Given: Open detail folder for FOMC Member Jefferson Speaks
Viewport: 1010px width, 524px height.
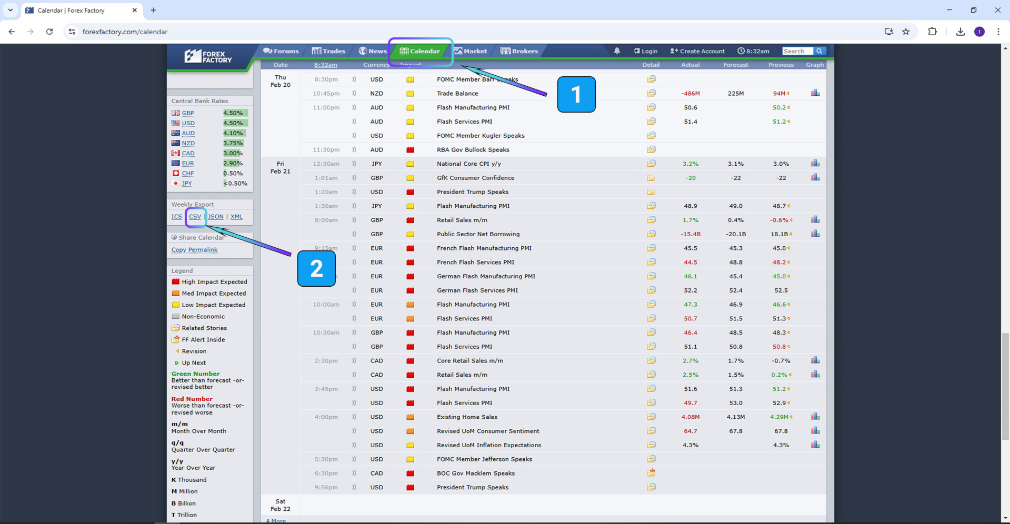Looking at the screenshot, I should coord(651,459).
